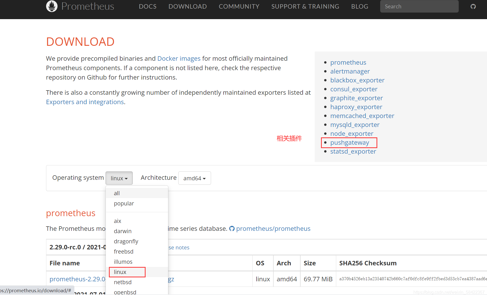This screenshot has width=487, height=297.
Task: Open the BLOG menu item
Action: tap(360, 7)
